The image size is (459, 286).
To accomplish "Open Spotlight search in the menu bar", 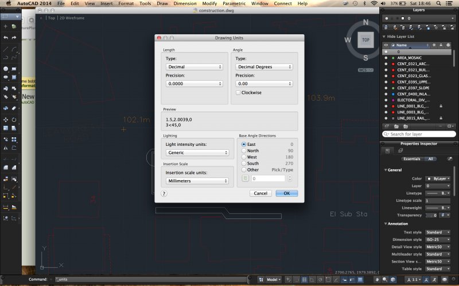I will click(438, 3).
